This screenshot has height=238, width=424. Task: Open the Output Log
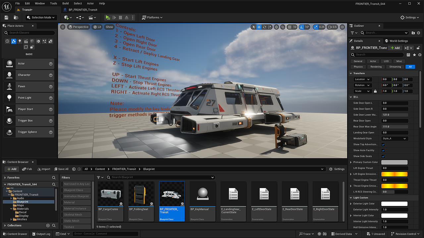(41, 234)
